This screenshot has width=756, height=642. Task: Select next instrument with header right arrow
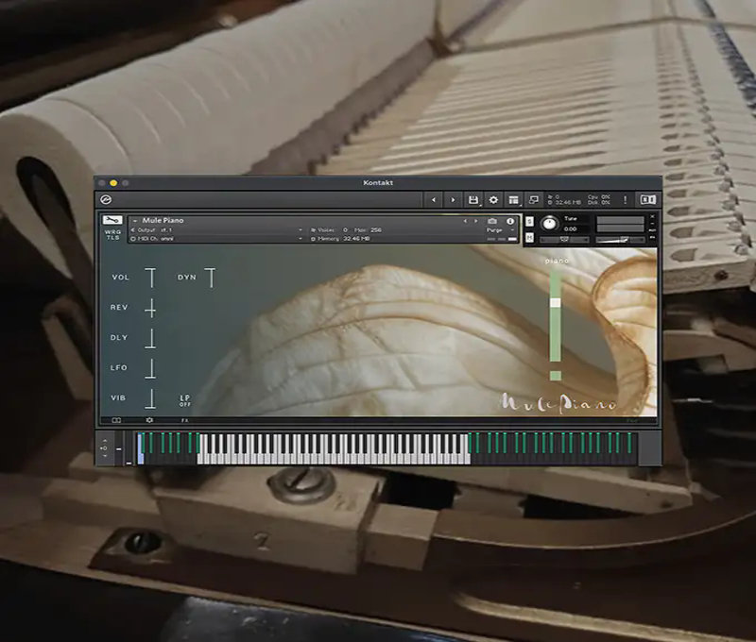[476, 221]
